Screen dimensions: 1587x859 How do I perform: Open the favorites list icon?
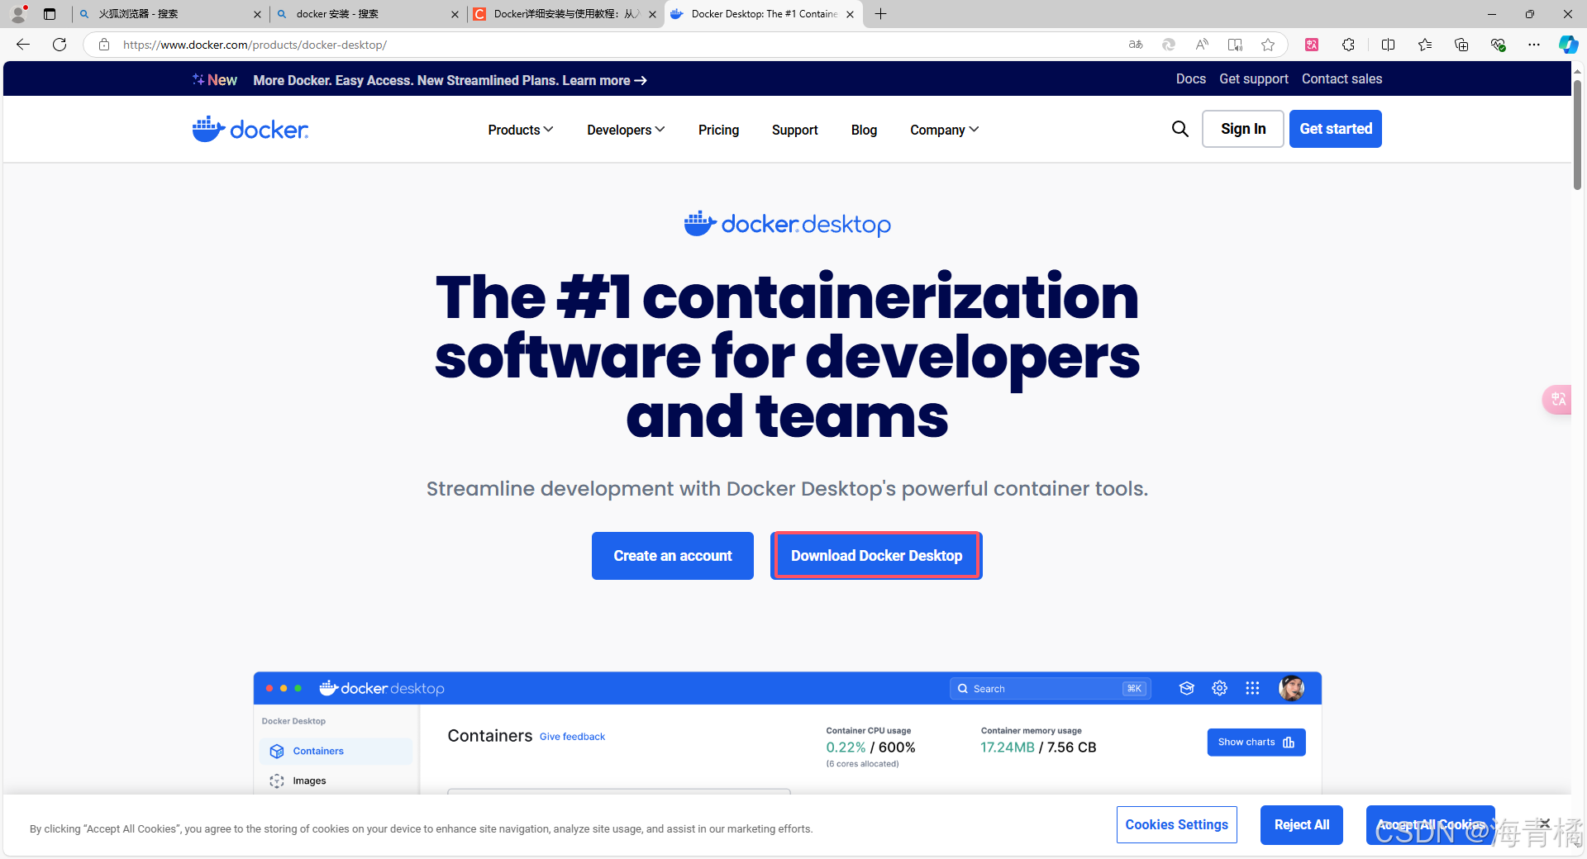[x=1425, y=45]
